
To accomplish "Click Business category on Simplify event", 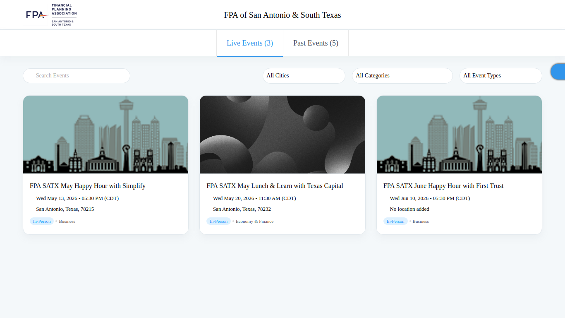I will (x=67, y=221).
